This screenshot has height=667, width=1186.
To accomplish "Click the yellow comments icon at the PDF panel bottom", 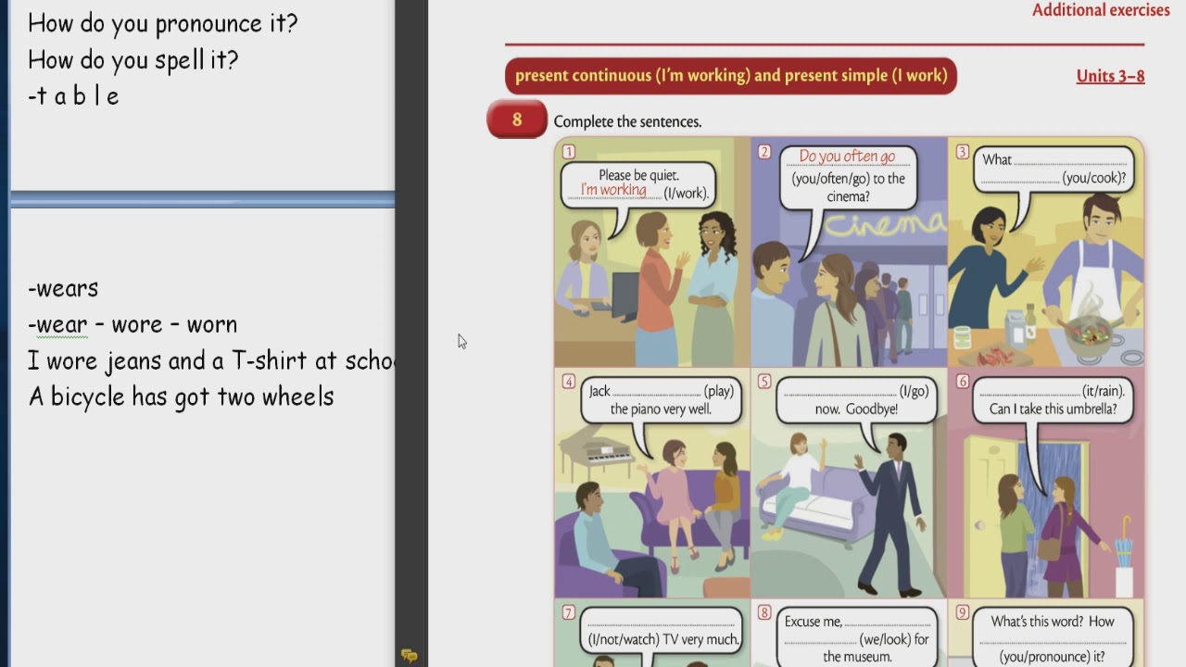I will pos(409,655).
